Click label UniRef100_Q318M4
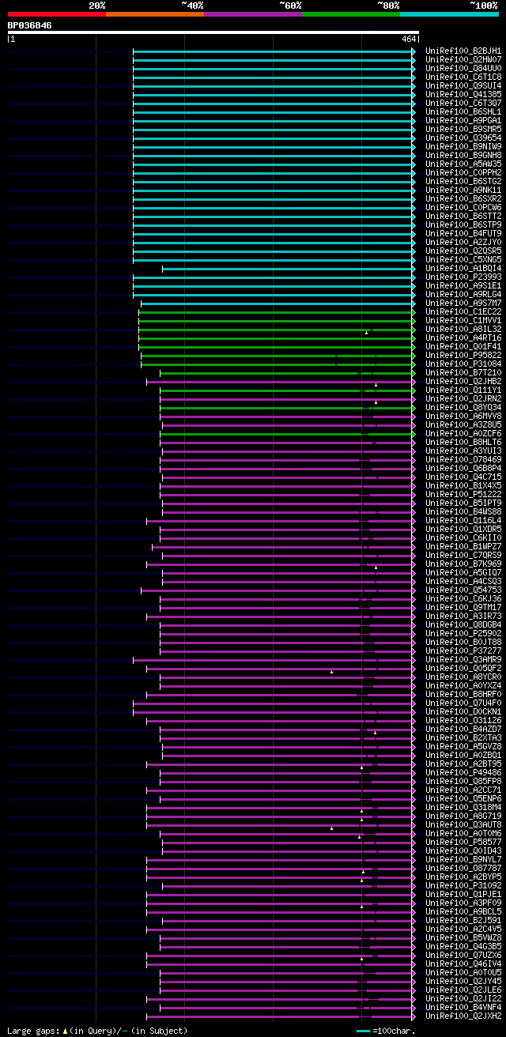The height and width of the screenshot is (1037, 506). [463, 807]
